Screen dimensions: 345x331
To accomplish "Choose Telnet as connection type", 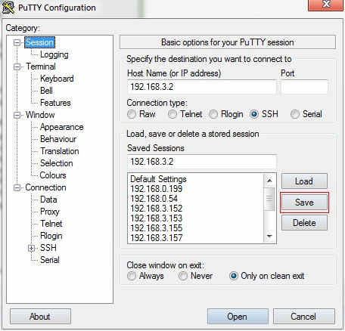I will click(172, 114).
